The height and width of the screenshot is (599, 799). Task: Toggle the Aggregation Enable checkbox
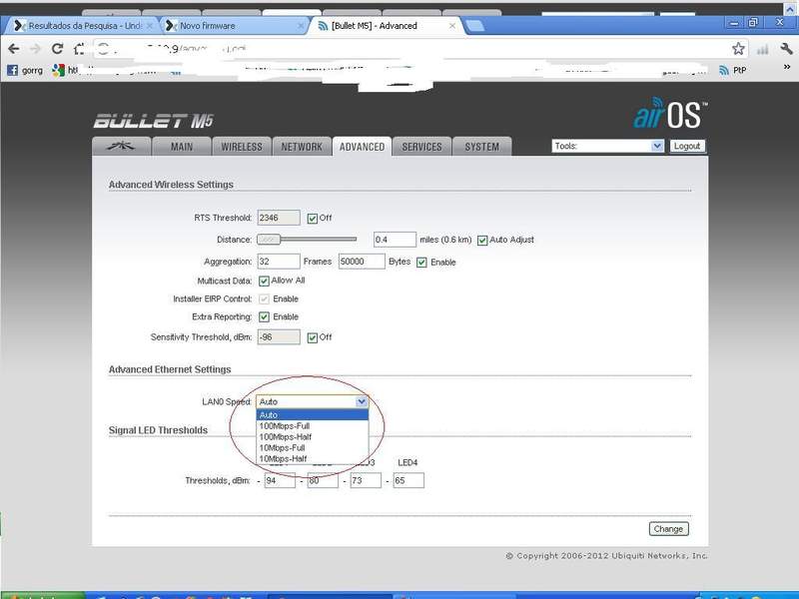coord(421,263)
